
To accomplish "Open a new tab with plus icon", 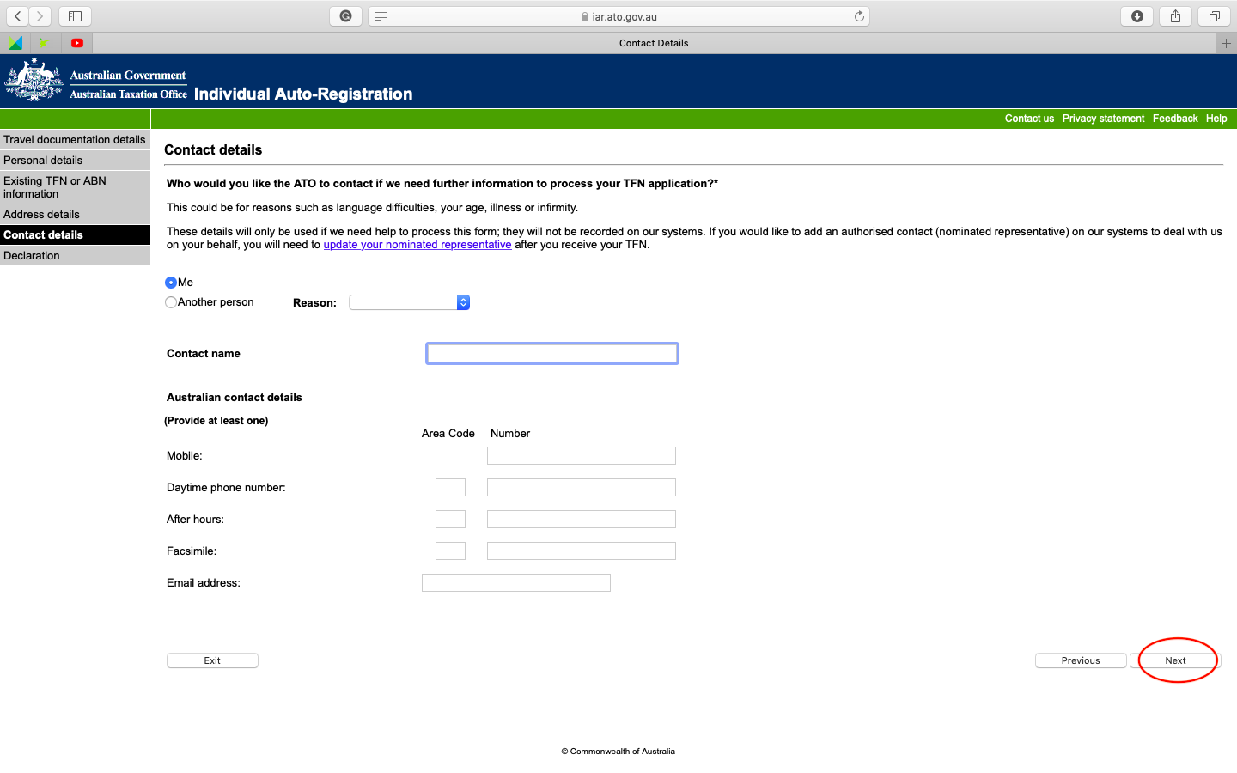I will tap(1226, 43).
